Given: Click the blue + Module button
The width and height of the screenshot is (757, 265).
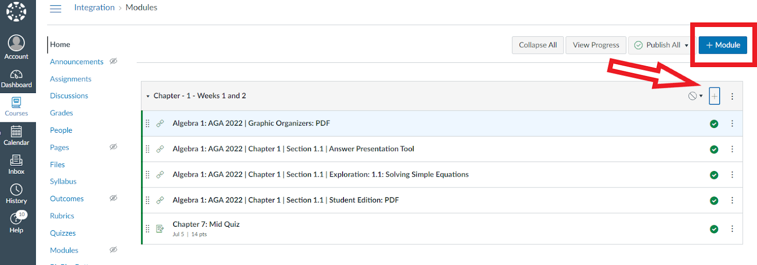Looking at the screenshot, I should 722,45.
